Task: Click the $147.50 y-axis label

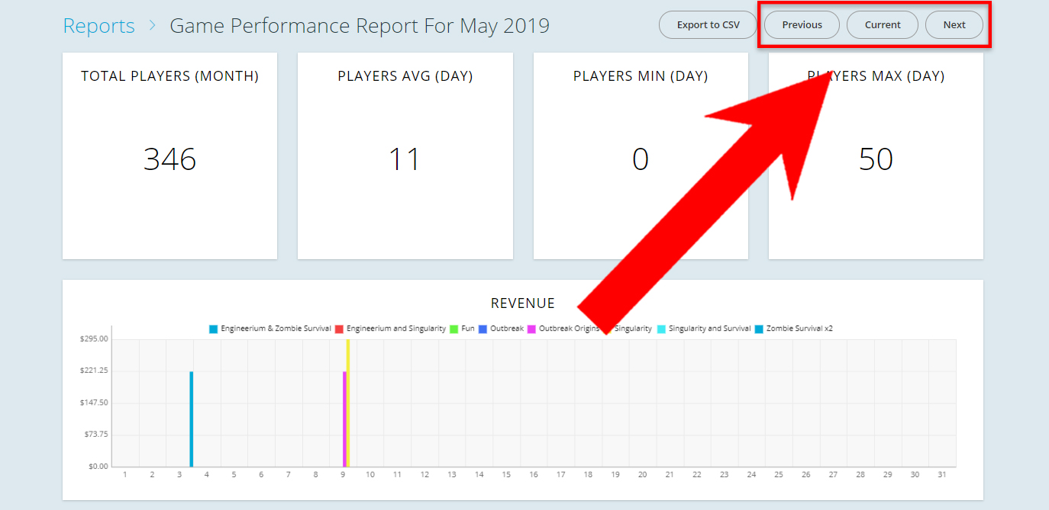Action: click(x=94, y=403)
